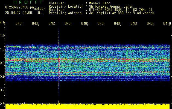Click the 0404 time marker
Viewport: 172px width, 109px height.
click(68, 23)
